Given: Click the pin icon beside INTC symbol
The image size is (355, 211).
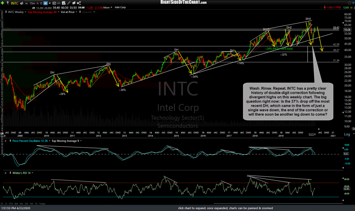Looking at the screenshot, I should pyautogui.click(x=8, y=3).
